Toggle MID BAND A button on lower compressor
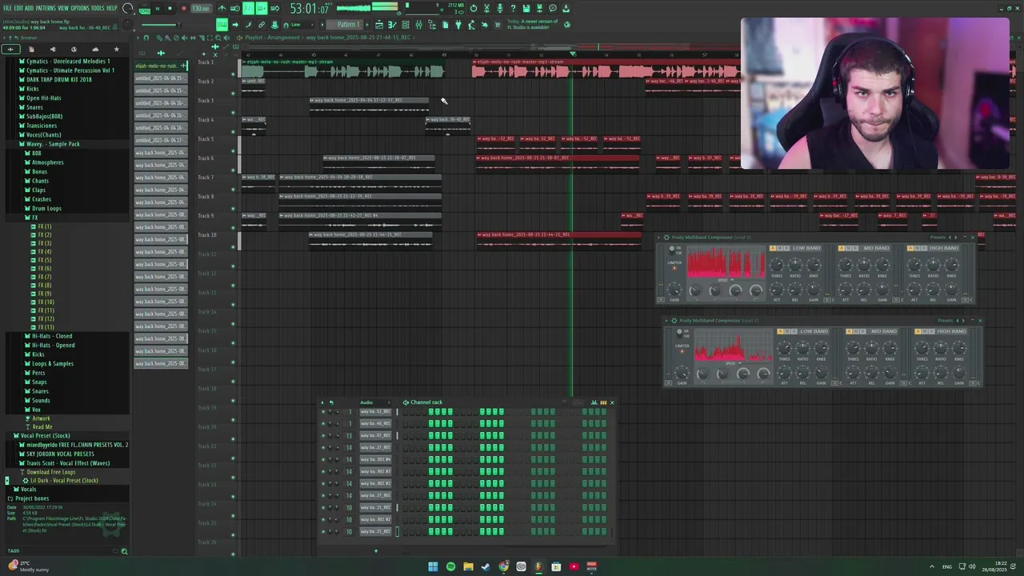This screenshot has height=576, width=1024. 849,331
